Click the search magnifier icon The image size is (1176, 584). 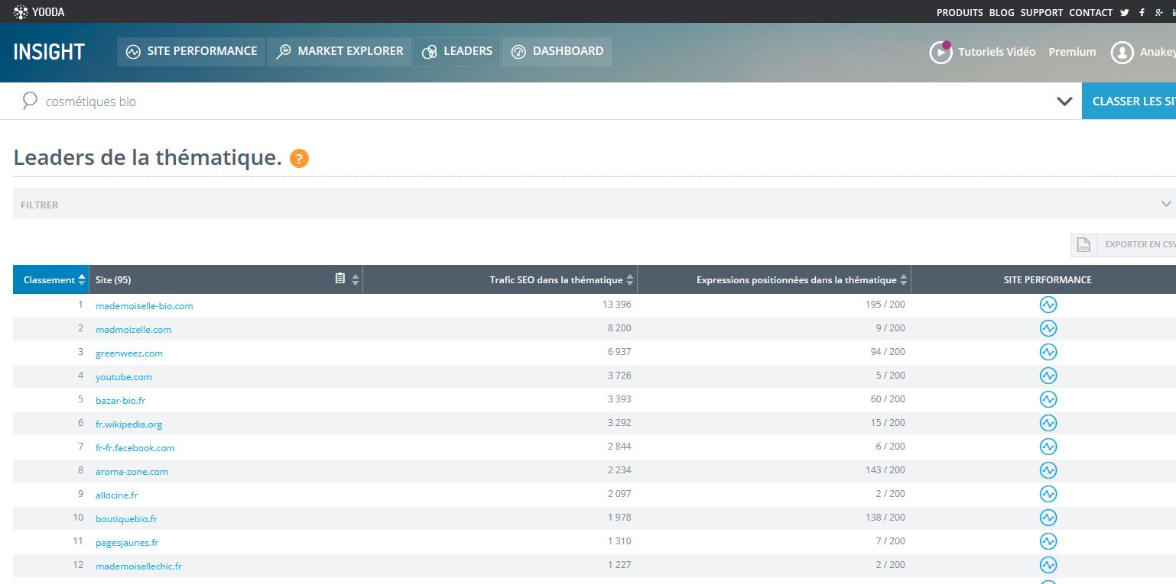tap(30, 101)
